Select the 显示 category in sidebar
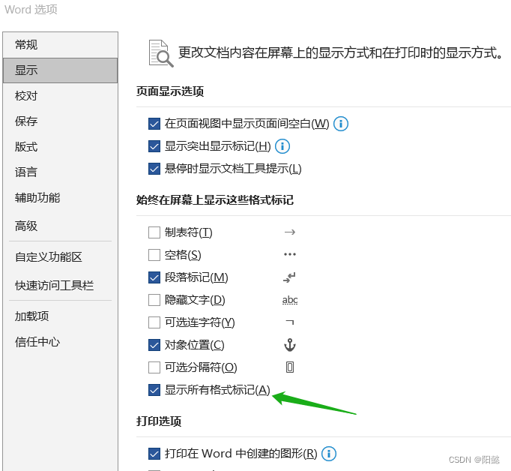This screenshot has height=471, width=511. click(x=60, y=70)
